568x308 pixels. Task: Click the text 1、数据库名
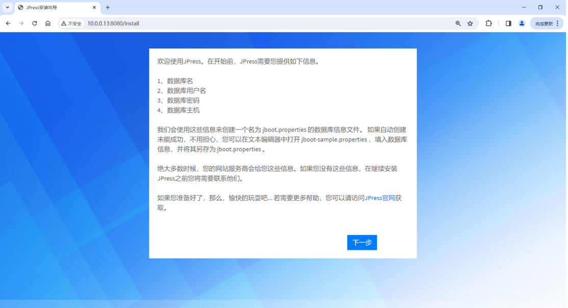pos(176,81)
